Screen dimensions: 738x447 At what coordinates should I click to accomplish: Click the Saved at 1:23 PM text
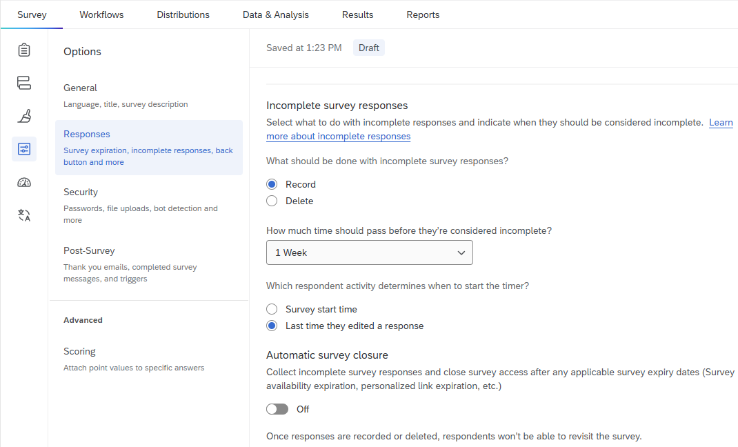tap(304, 48)
